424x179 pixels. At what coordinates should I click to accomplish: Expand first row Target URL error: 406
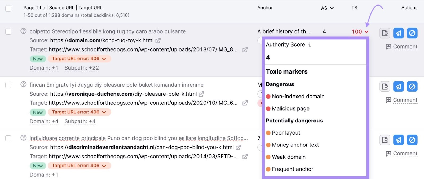(x=104, y=59)
